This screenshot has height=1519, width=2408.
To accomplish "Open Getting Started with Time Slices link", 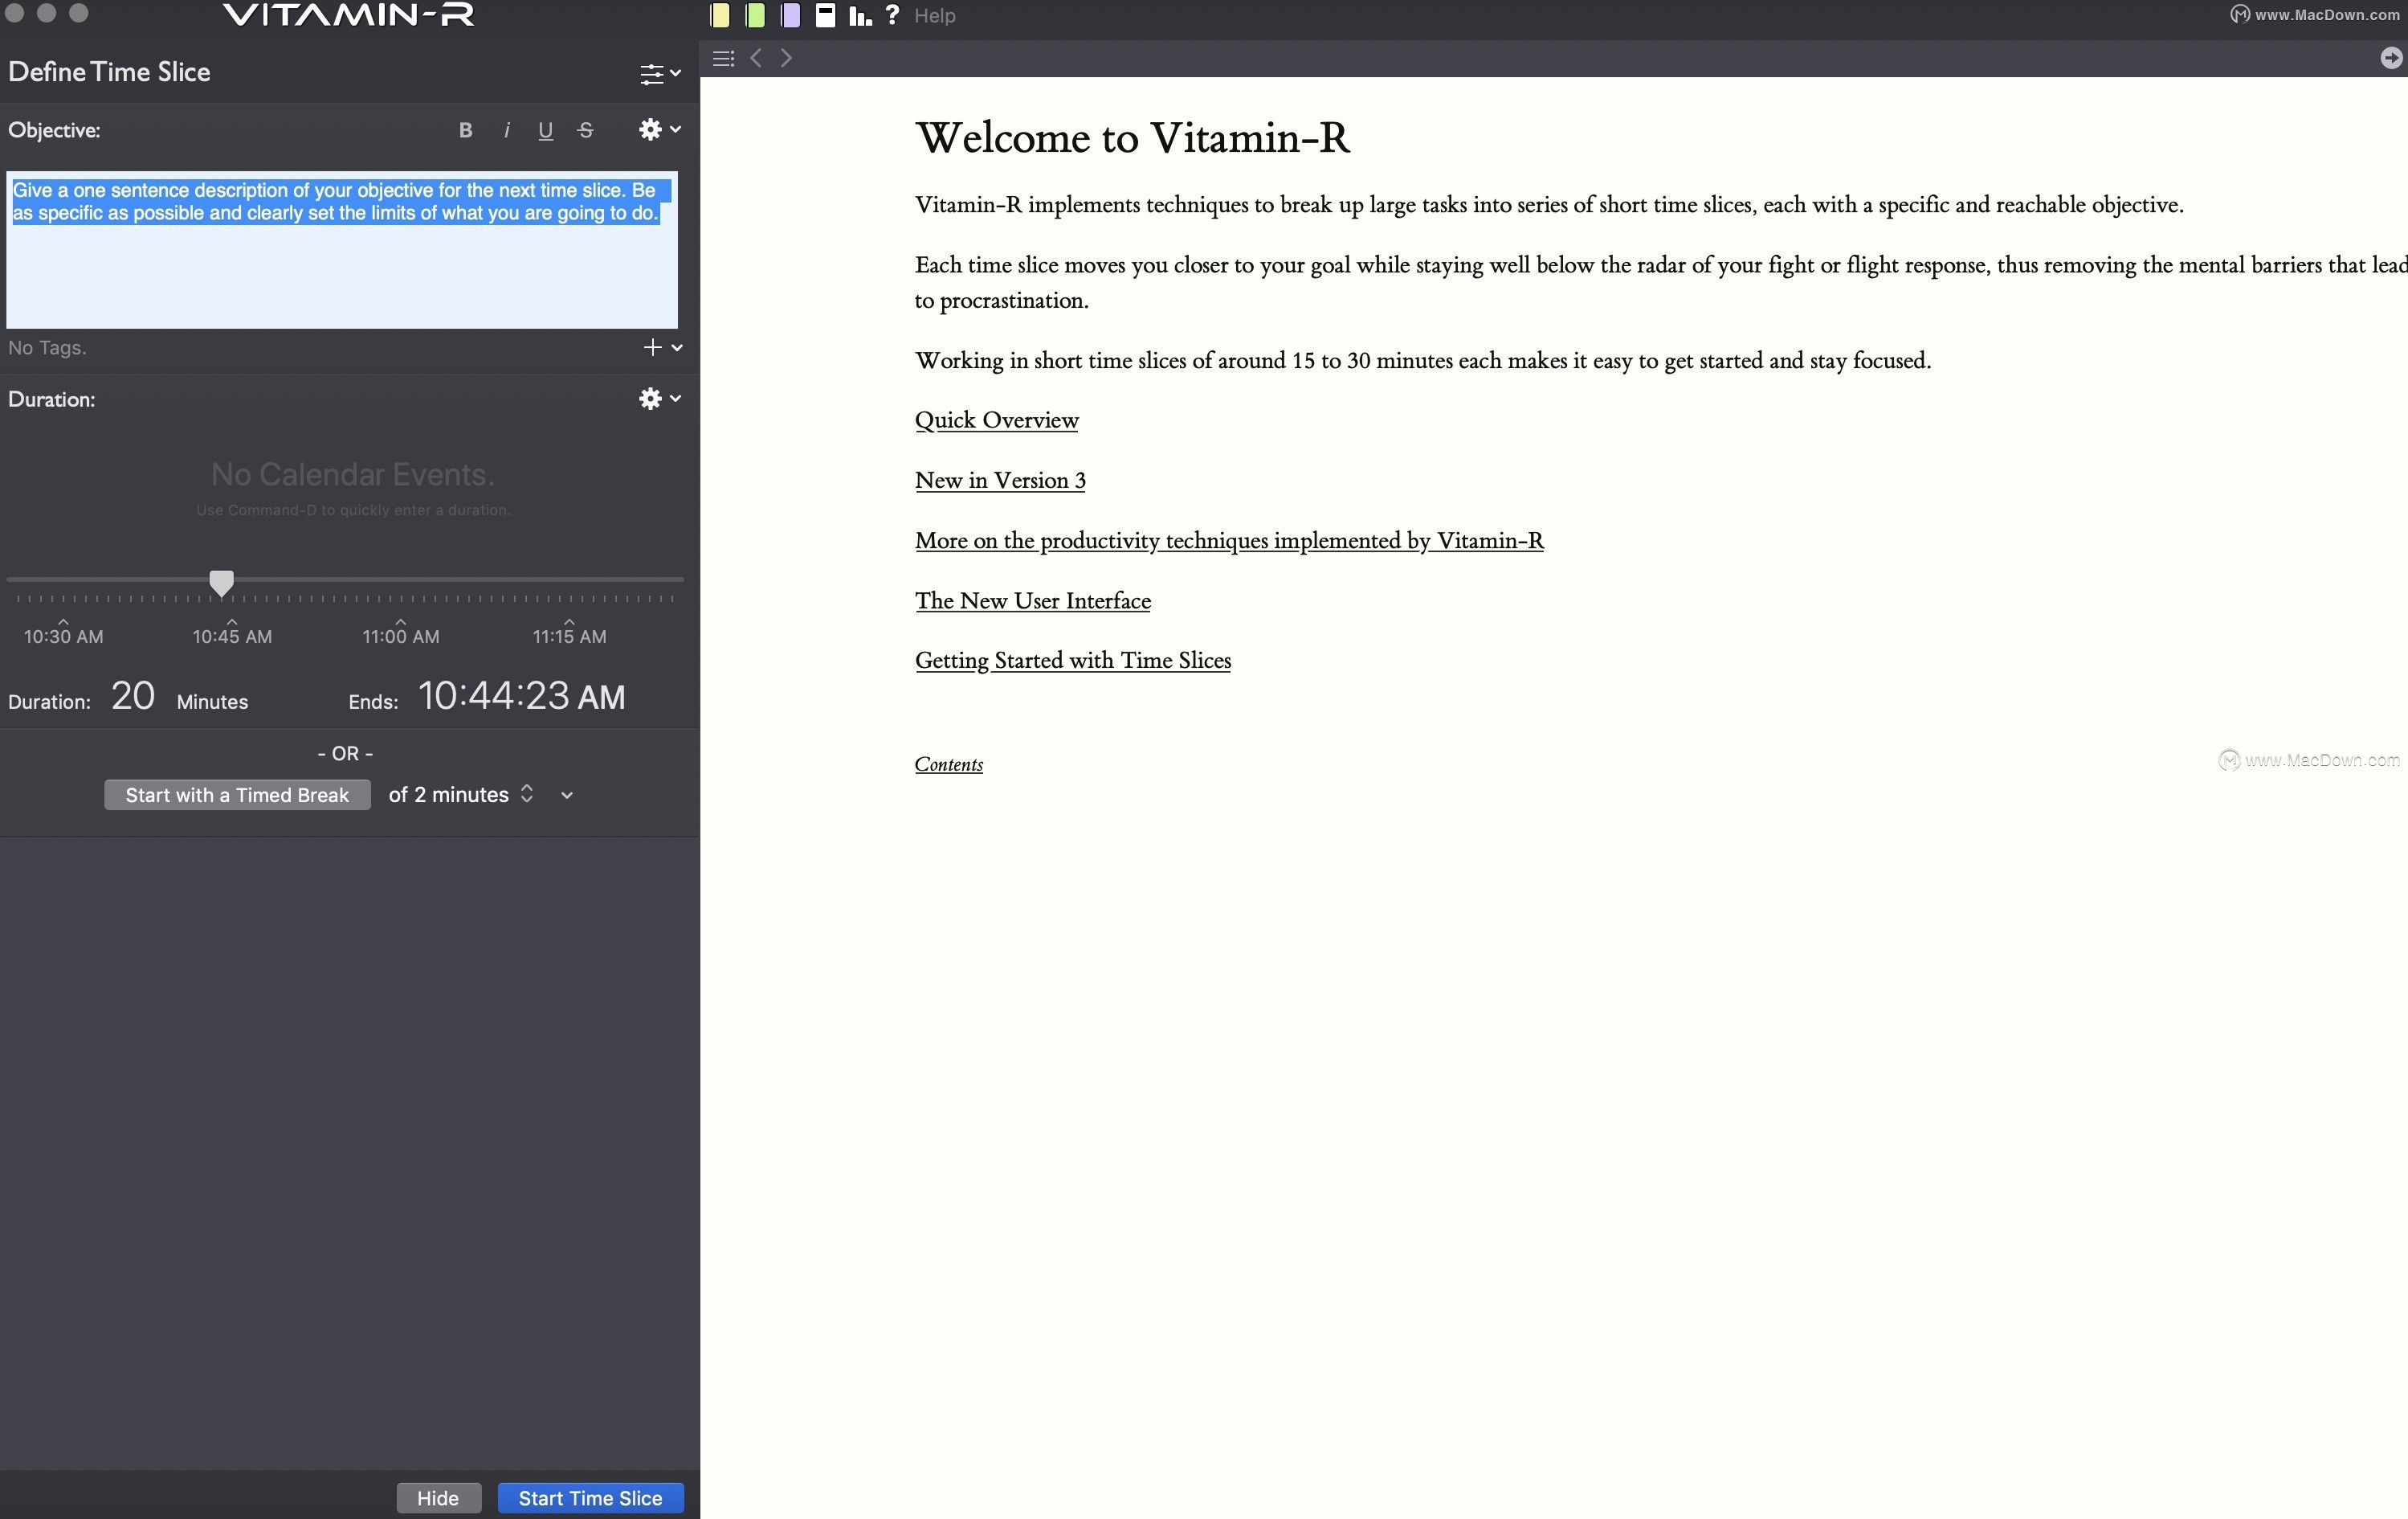I will tap(1072, 661).
